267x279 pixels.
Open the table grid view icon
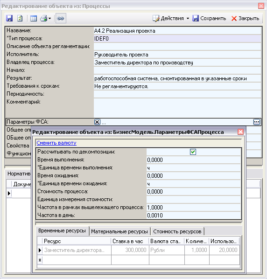(x=34, y=18)
